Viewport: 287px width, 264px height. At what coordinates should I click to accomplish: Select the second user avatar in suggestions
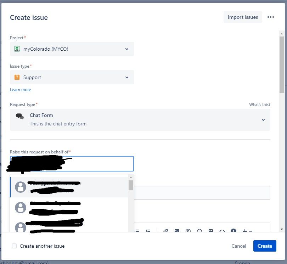[21, 208]
